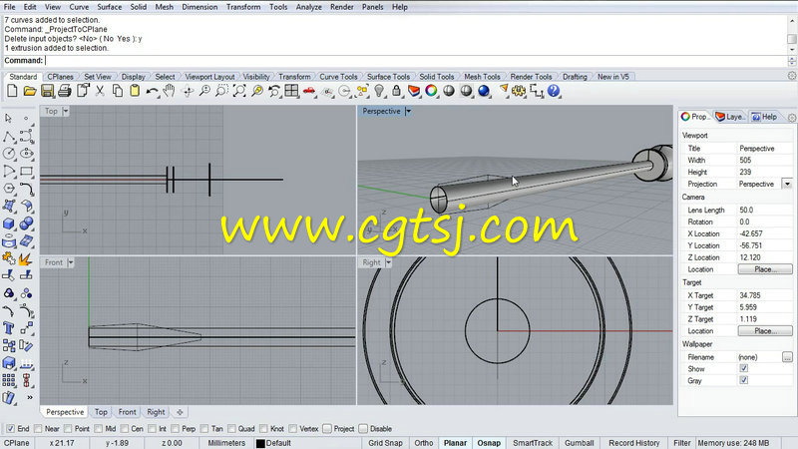Uncheck the wallpaper Show checkbox
798x449 pixels.
tap(743, 368)
